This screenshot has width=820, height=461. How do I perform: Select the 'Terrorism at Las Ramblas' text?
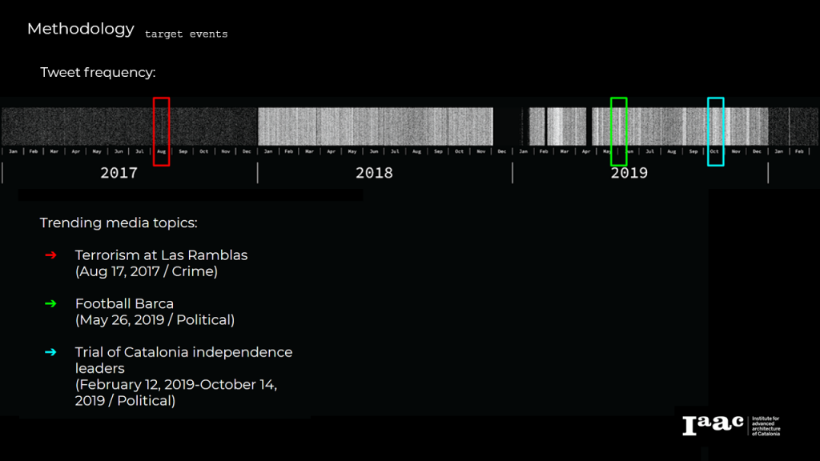click(161, 255)
